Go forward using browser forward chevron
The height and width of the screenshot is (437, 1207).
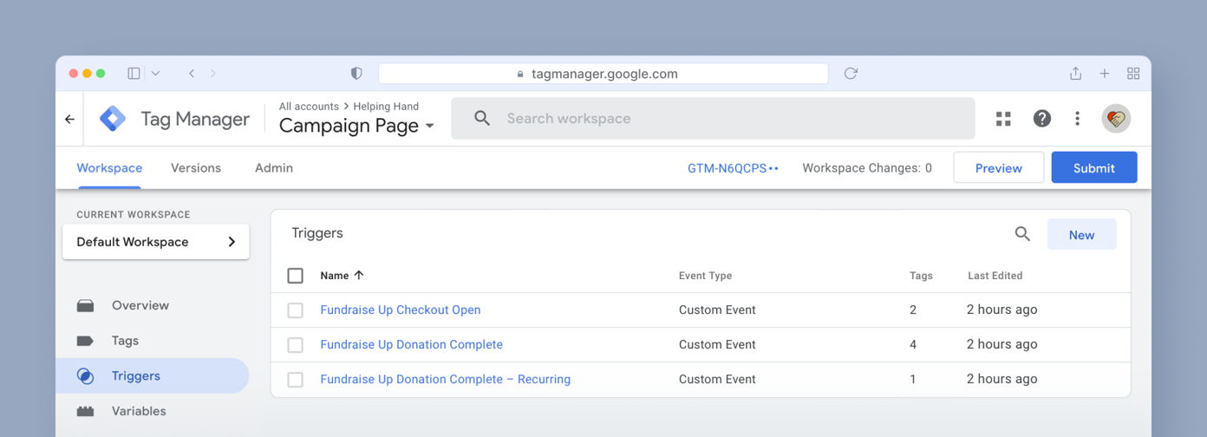pos(213,74)
